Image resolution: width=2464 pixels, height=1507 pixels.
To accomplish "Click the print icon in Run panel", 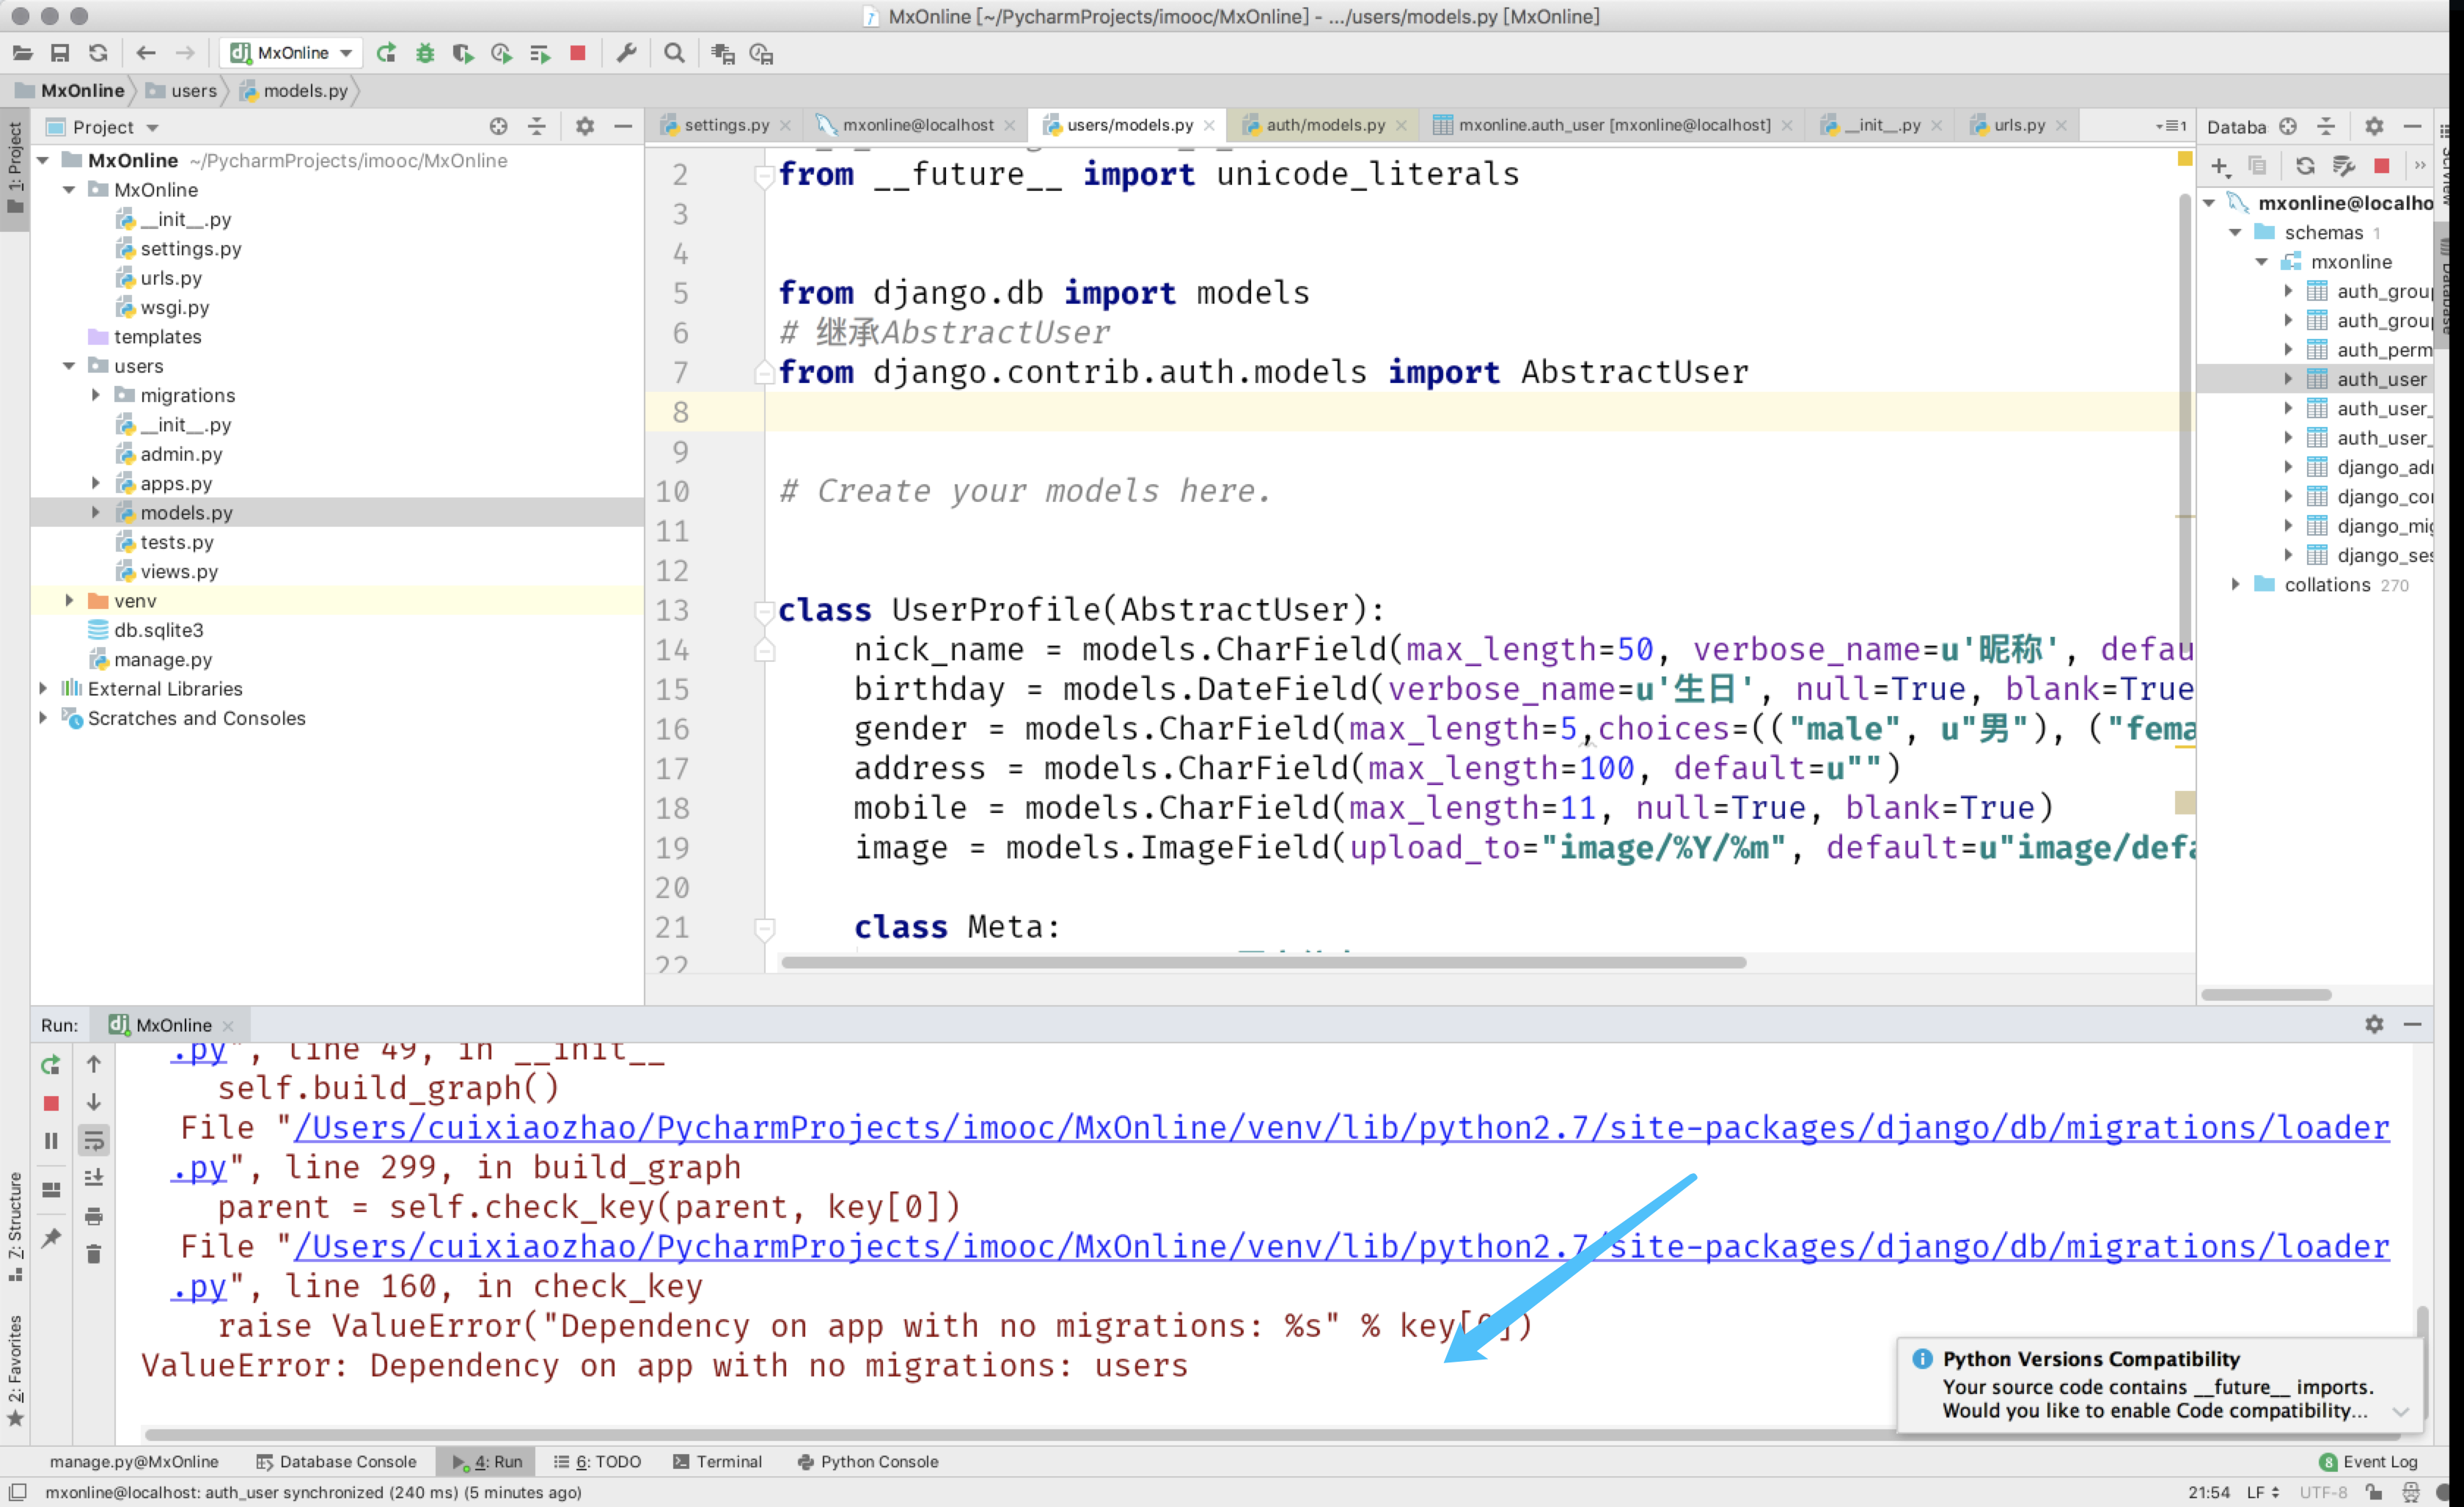I will click(x=93, y=1216).
